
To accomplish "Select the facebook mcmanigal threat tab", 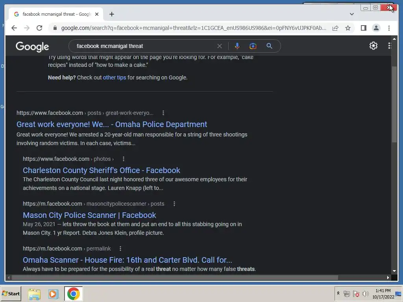I will 56,14.
